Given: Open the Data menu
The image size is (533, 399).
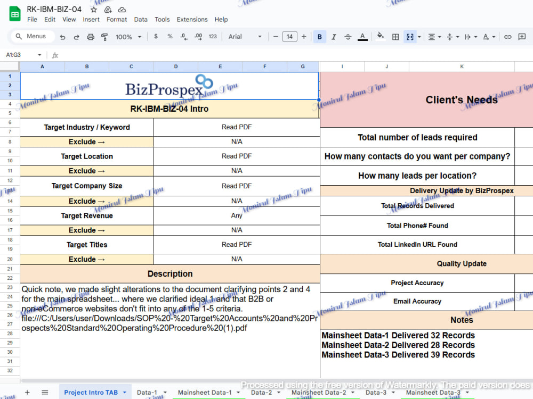Looking at the screenshot, I should click(141, 19).
